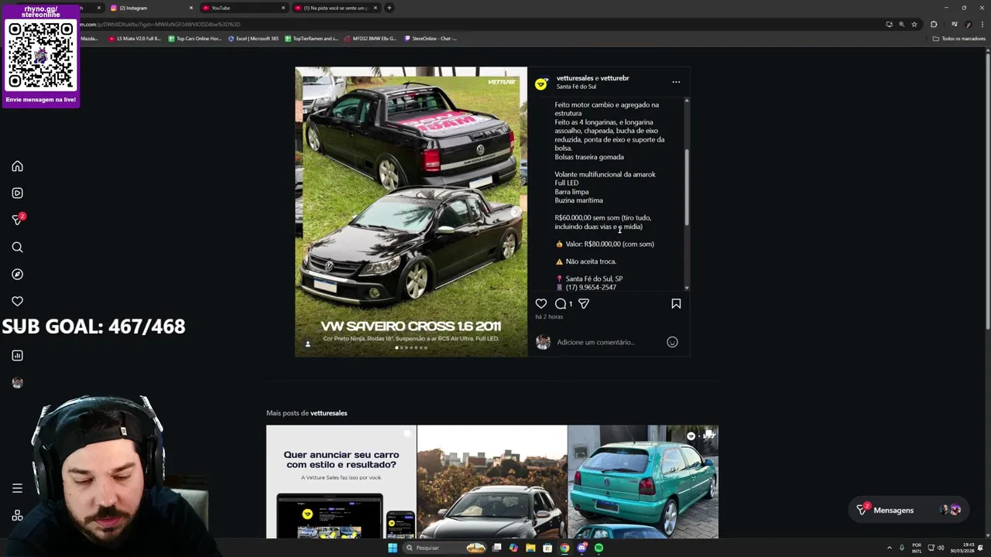Open Notifications heart in the sidebar
Image resolution: width=991 pixels, height=557 pixels.
(17, 302)
